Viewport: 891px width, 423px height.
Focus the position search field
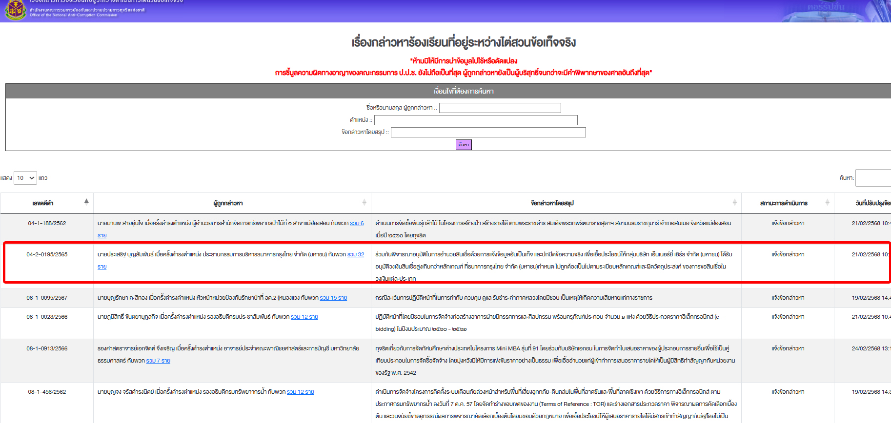pyautogui.click(x=476, y=120)
